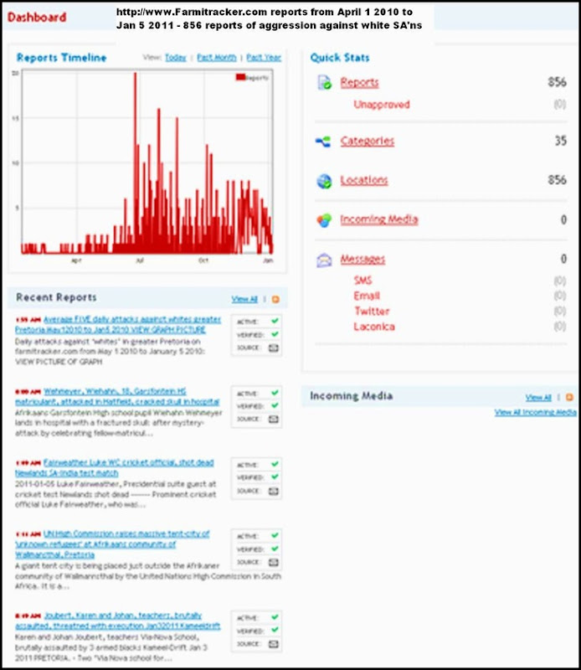Image resolution: width=581 pixels, height=670 pixels.
Task: Open UN High Commission tent-city report
Action: click(x=112, y=544)
